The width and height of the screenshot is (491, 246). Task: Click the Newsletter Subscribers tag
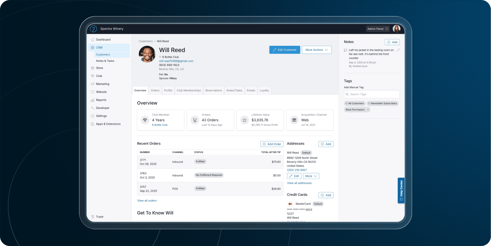tap(382, 103)
